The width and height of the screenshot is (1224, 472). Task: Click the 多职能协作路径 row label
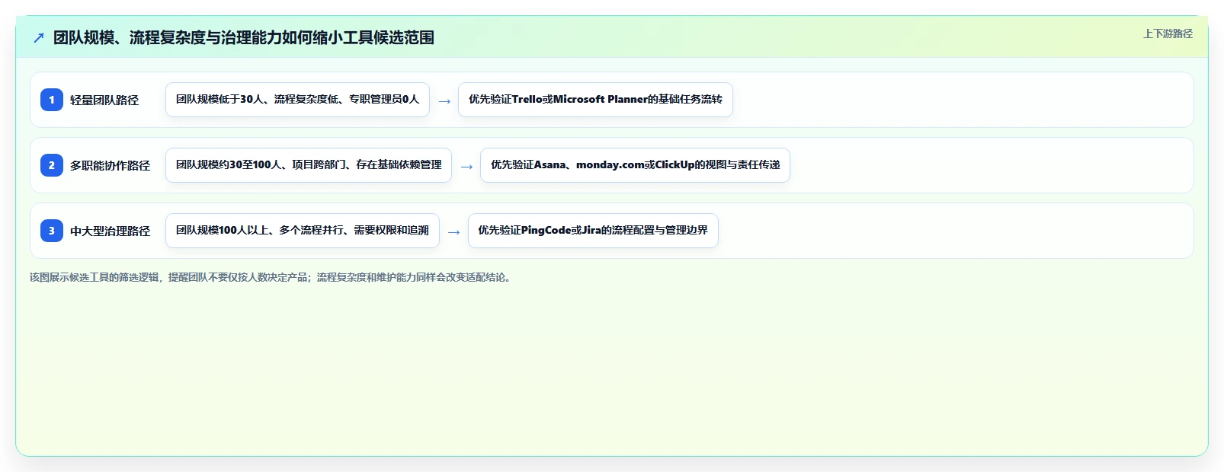[x=111, y=165]
